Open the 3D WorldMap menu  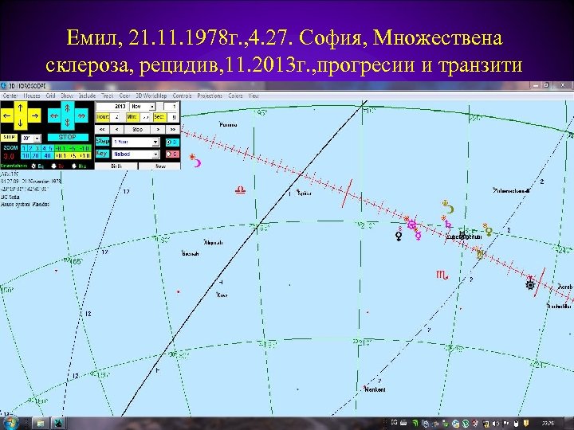(151, 96)
